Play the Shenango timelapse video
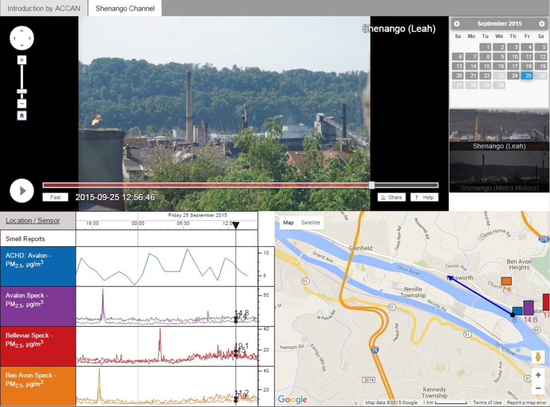The height and width of the screenshot is (407, 550). pyautogui.click(x=22, y=190)
